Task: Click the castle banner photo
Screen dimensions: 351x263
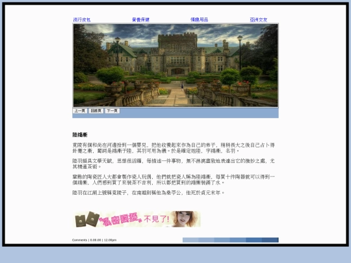Action: (175, 66)
